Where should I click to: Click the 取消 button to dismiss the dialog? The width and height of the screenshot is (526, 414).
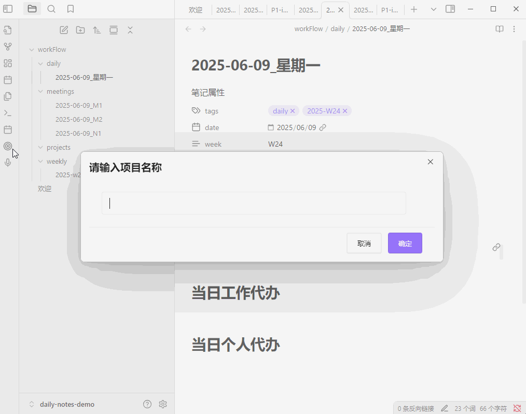click(x=364, y=243)
